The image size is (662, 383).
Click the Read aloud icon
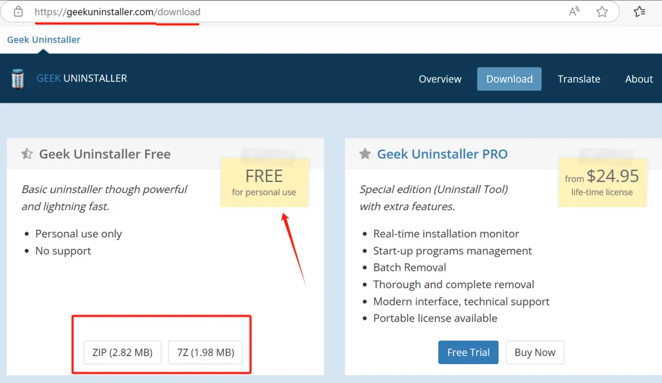[x=574, y=12]
